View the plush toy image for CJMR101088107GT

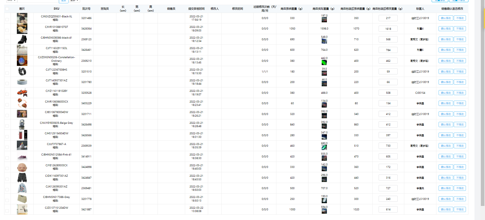click(x=22, y=29)
